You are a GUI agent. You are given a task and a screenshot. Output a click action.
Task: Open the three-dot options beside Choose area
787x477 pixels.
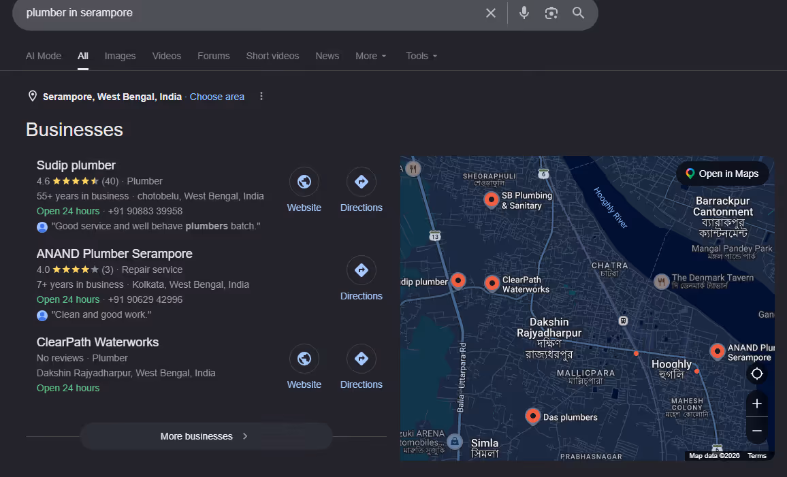coord(261,97)
